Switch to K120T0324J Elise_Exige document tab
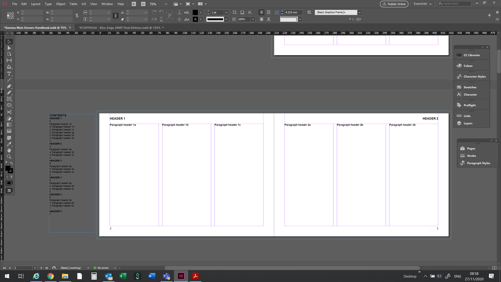Image resolution: width=501 pixels, height=282 pixels. pos(119,28)
